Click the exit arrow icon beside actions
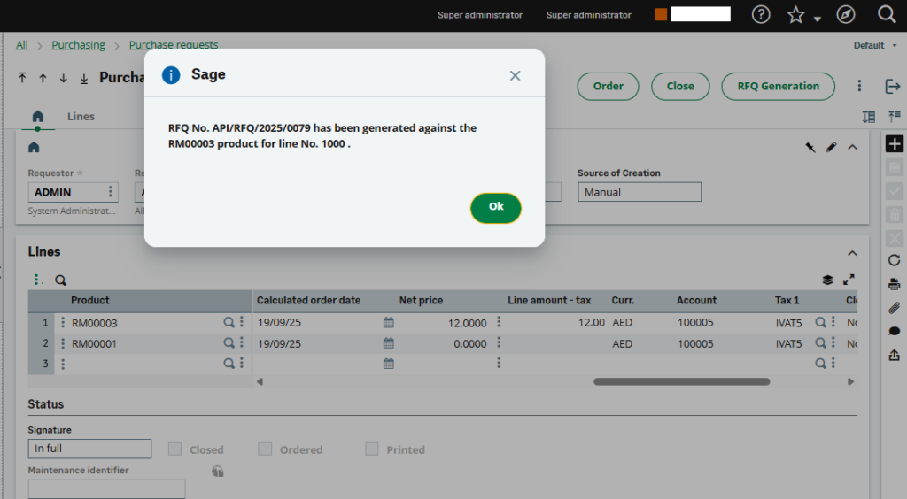Image resolution: width=907 pixels, height=499 pixels. (892, 86)
